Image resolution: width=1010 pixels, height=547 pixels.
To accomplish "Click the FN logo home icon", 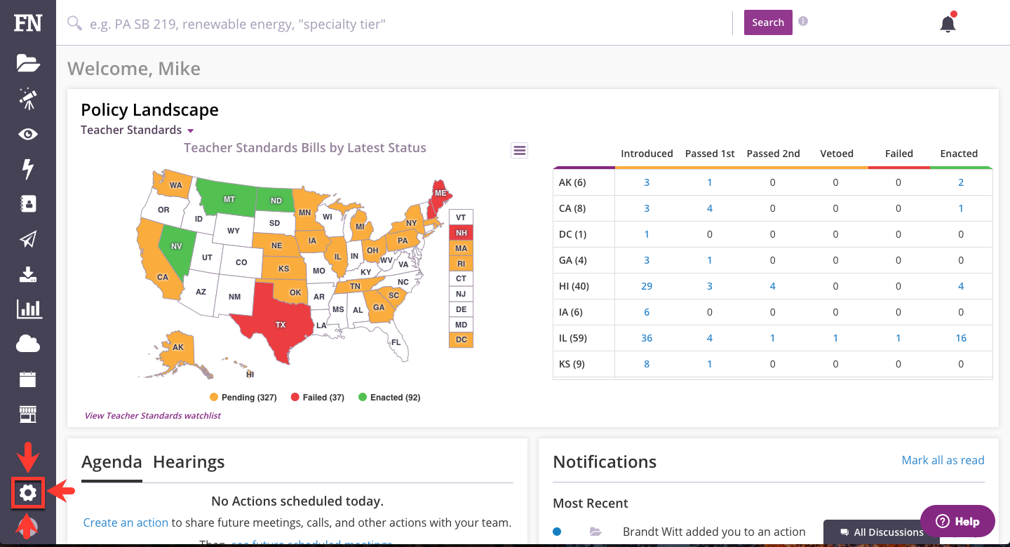I will [28, 22].
